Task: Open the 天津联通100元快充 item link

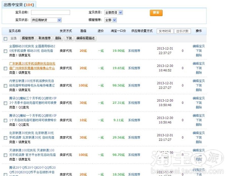Action: (33, 153)
